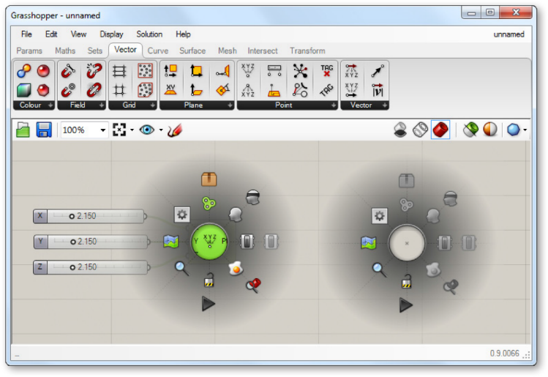Click the package box above green component

pos(209,179)
